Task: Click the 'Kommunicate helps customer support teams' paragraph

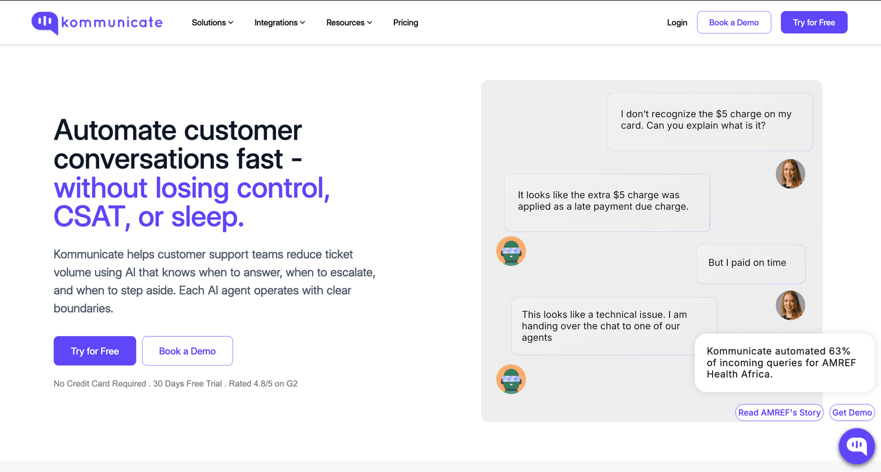Action: (x=214, y=281)
